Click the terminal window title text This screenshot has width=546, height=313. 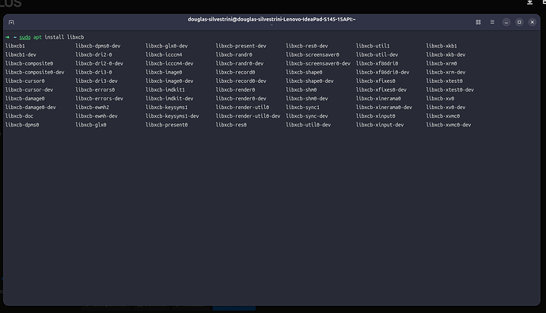[x=271, y=20]
